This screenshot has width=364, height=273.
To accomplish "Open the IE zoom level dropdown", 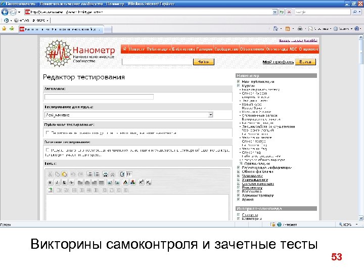I will [x=356, y=224].
